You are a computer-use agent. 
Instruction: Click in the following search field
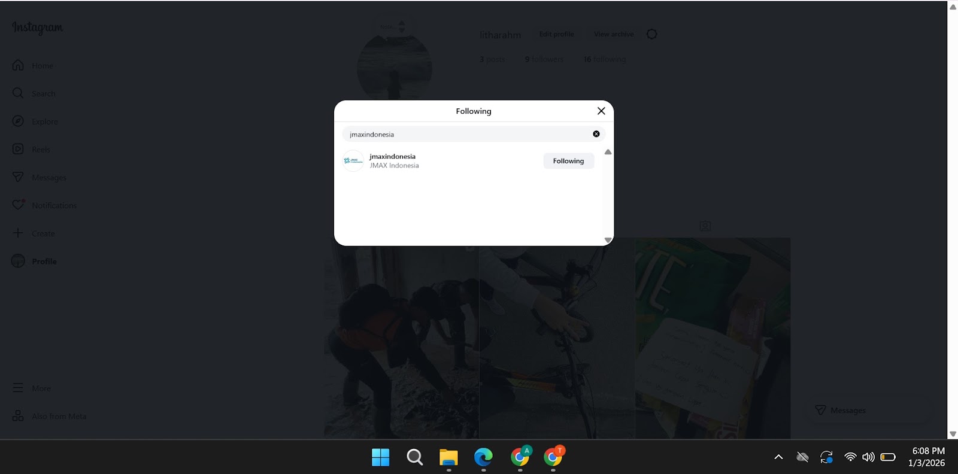[467, 134]
